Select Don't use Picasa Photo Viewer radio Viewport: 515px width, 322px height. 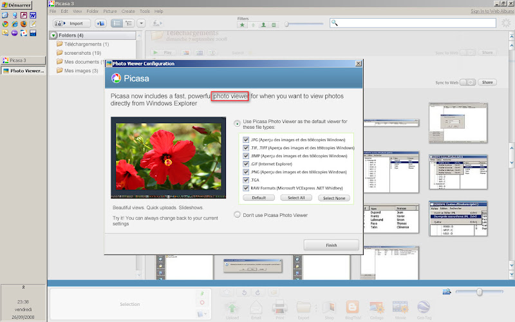(237, 214)
